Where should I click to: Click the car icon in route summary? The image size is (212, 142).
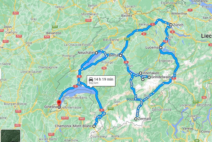tap(91, 79)
